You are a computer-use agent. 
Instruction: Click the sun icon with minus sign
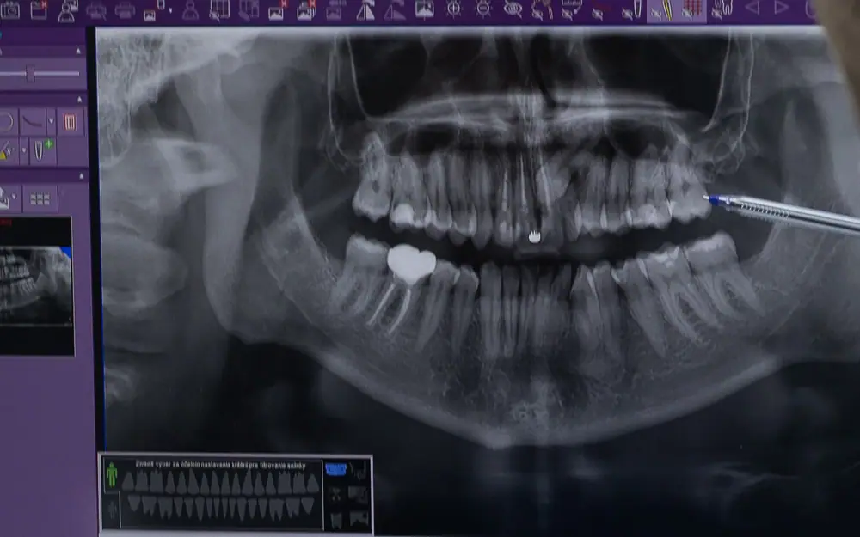(483, 9)
